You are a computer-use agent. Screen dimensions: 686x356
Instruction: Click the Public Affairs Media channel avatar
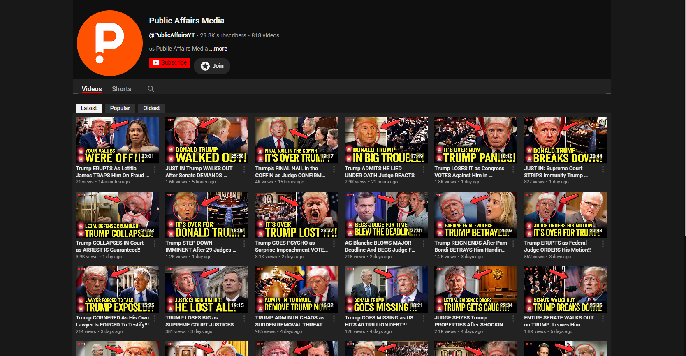click(x=110, y=43)
